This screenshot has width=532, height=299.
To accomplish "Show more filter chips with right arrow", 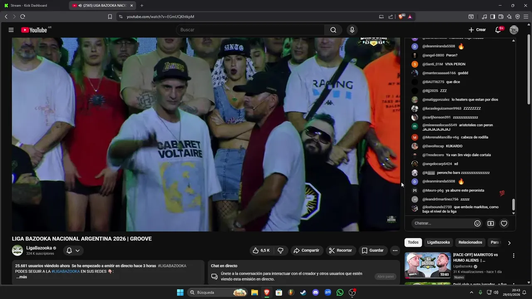I will pos(509,243).
